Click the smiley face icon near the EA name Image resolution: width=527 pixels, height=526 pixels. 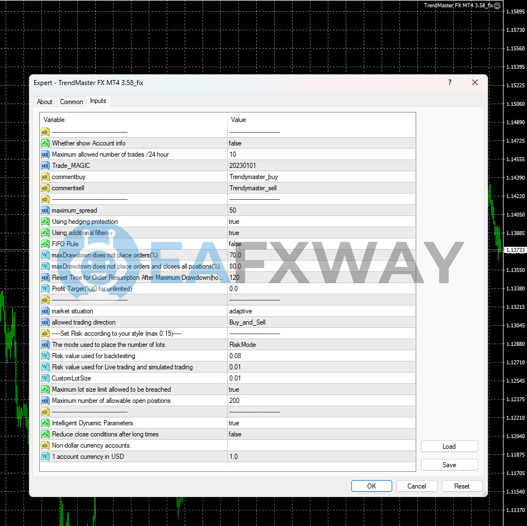(497, 5)
